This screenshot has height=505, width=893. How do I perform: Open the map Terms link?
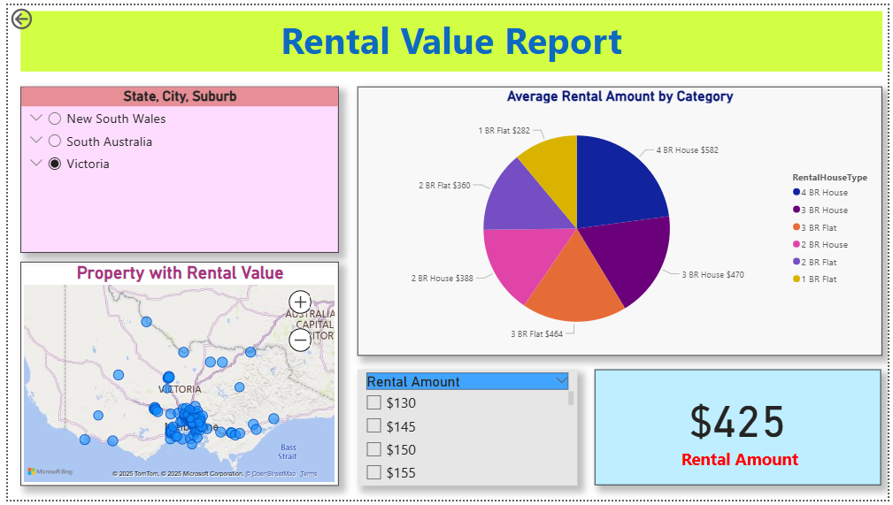coord(309,475)
